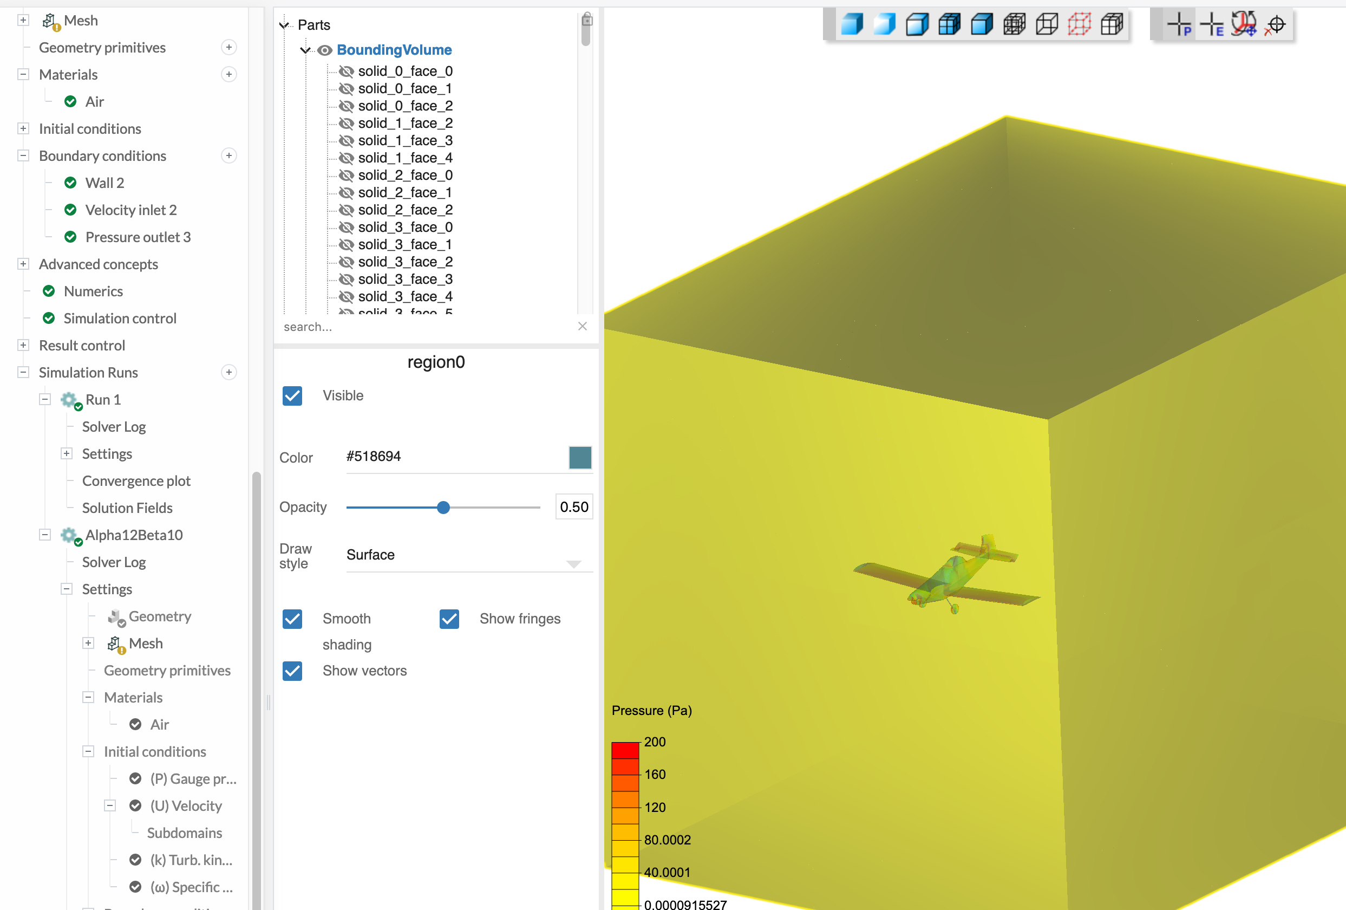
Task: Click the plus button next to Materials
Action: 230,74
